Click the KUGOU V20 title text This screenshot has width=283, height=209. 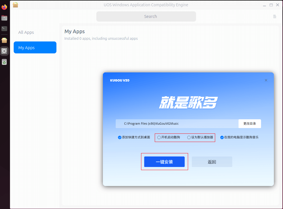[x=120, y=80]
